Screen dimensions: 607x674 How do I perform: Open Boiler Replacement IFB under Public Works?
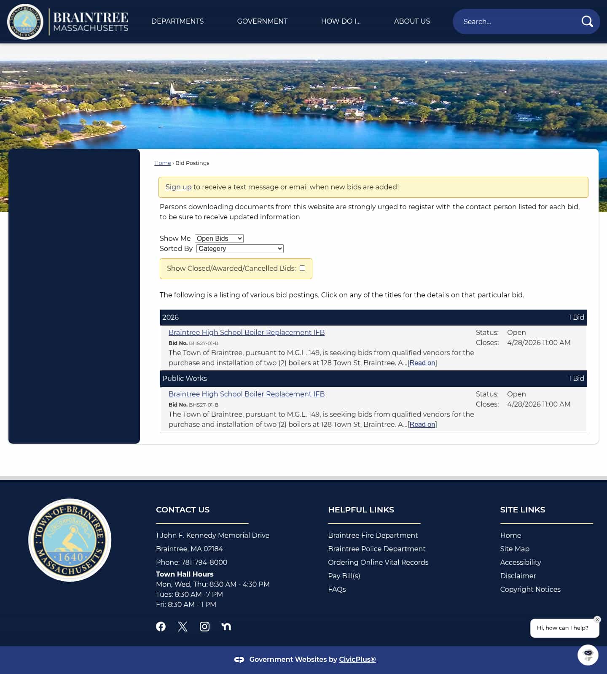pyautogui.click(x=247, y=394)
